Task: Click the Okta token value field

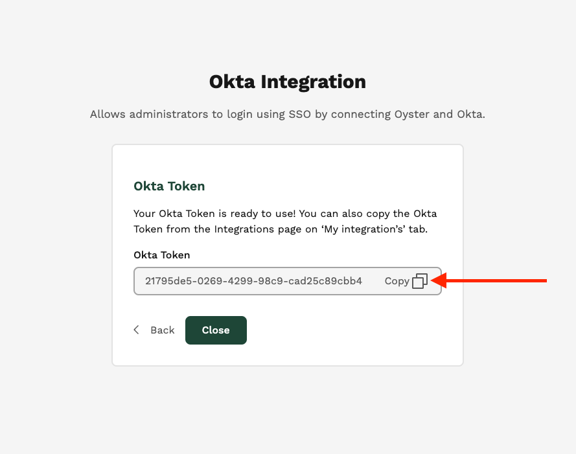Action: tap(288, 281)
